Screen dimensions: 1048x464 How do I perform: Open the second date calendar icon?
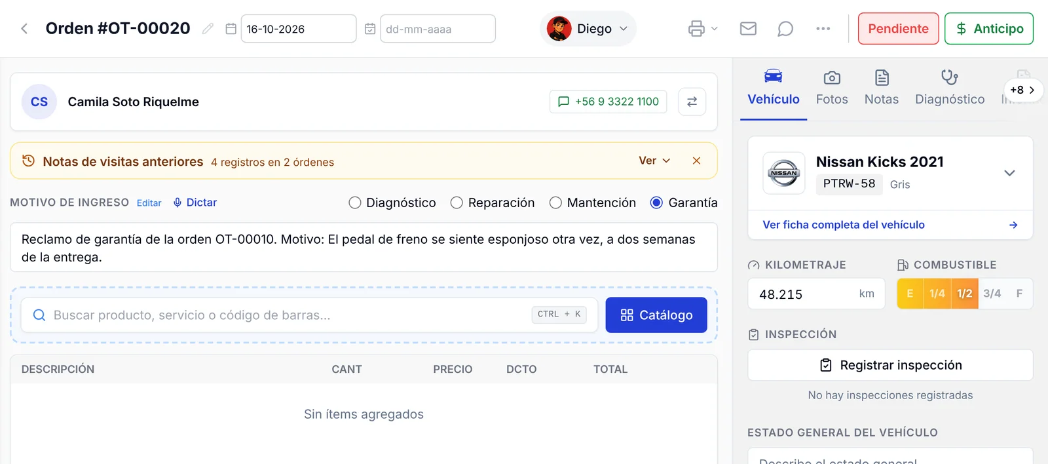(x=370, y=29)
